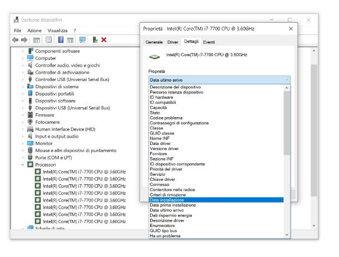Select 'Dati risparmio energia' list entry

click(216, 215)
